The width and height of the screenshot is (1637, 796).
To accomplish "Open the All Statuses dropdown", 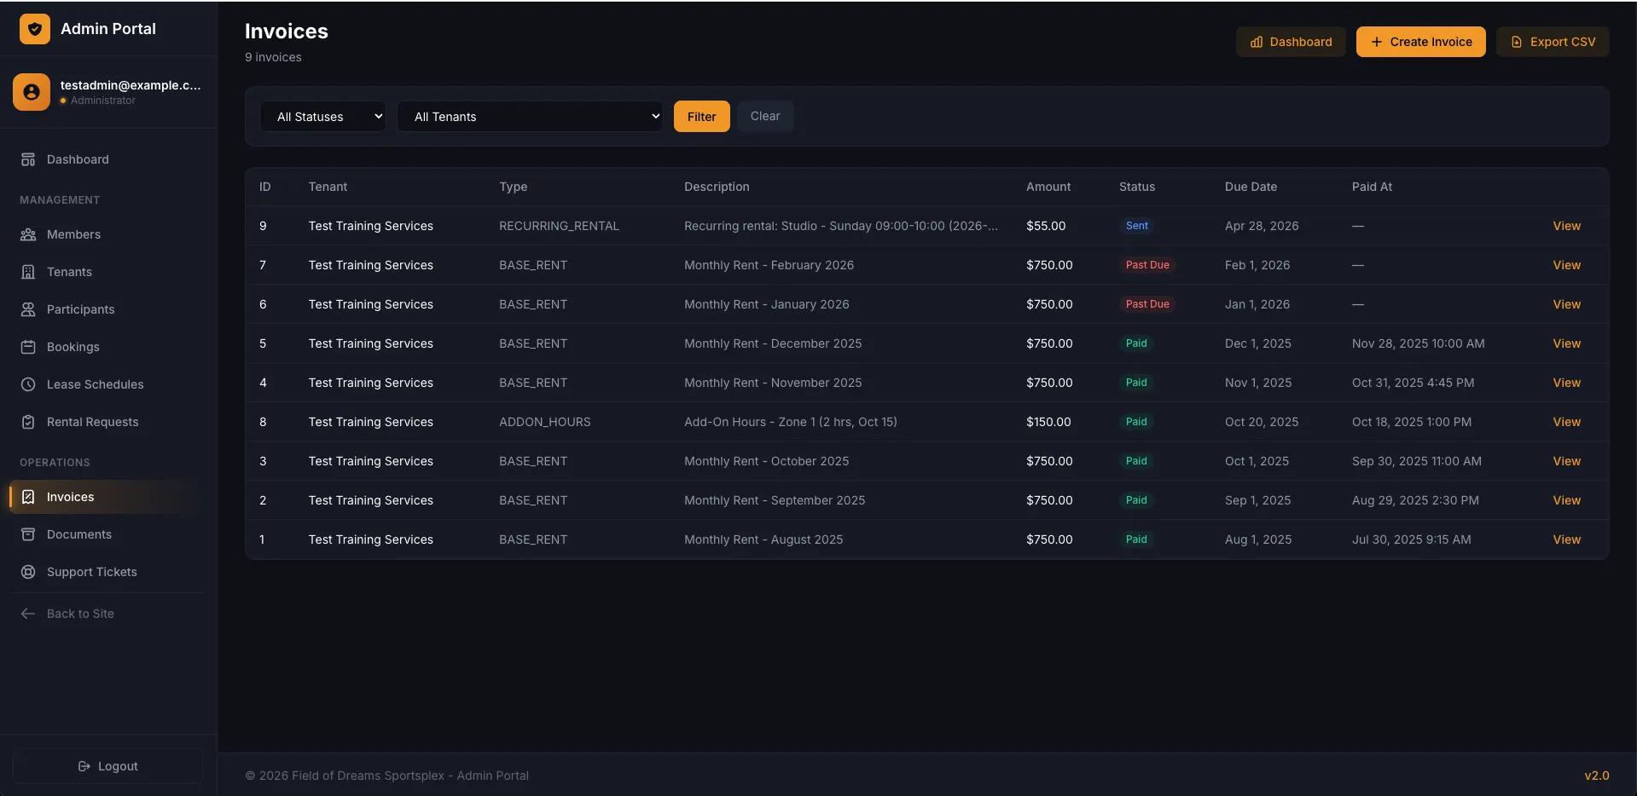I will (323, 116).
